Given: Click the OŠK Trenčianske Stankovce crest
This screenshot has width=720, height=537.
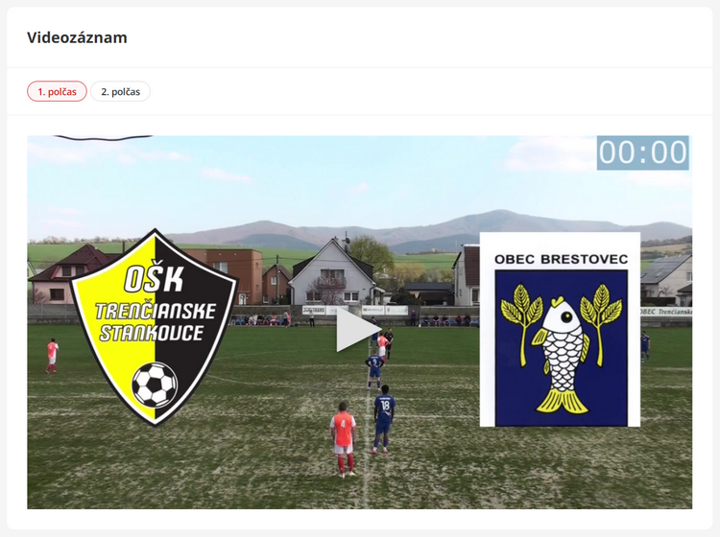Looking at the screenshot, I should click(x=154, y=327).
